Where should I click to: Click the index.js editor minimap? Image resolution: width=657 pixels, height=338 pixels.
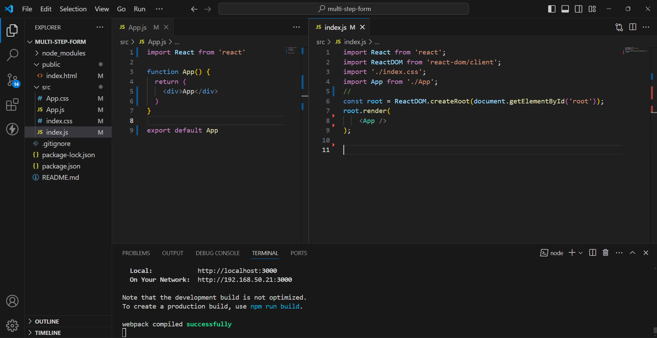coord(636,50)
